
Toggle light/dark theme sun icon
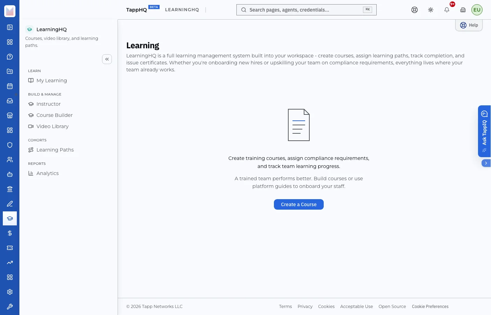(x=431, y=10)
